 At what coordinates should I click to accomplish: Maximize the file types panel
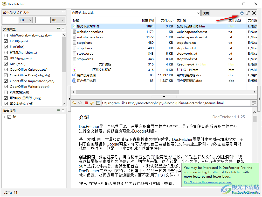[x=63, y=29]
